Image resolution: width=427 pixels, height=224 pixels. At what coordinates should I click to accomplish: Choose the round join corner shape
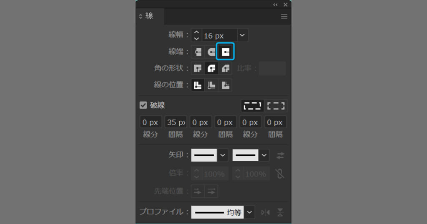tap(212, 68)
